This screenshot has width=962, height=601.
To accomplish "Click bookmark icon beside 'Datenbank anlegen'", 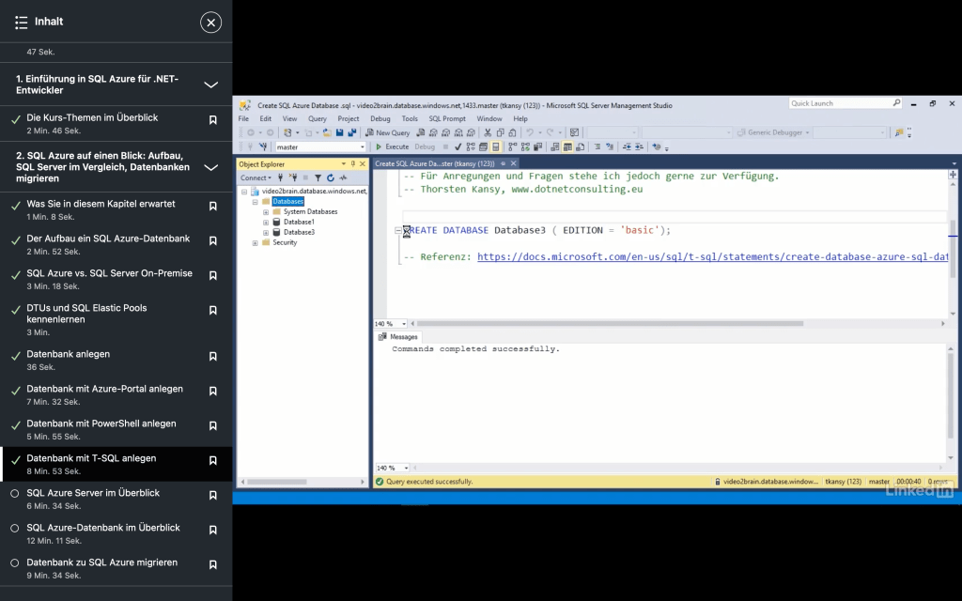I will [213, 357].
